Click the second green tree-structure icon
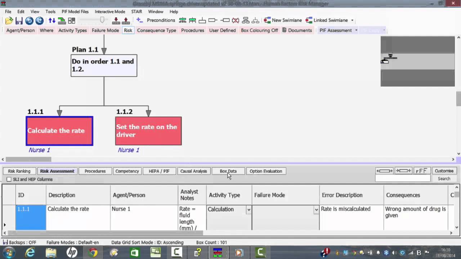This screenshot has height=259, width=461. pos(192,20)
